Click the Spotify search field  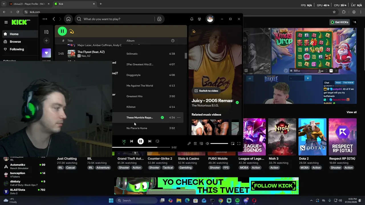click(x=115, y=19)
